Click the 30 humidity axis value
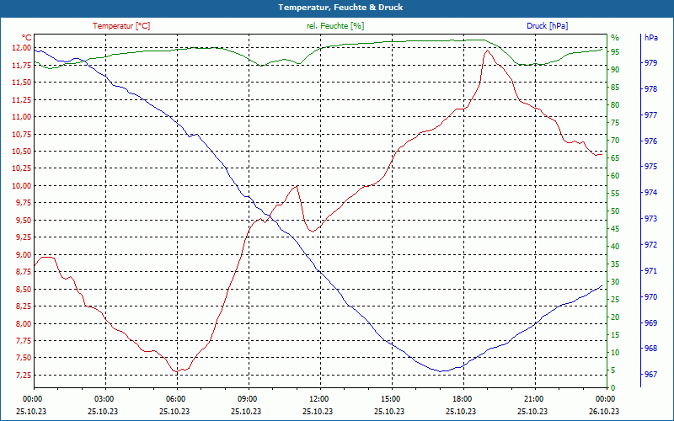 pyautogui.click(x=615, y=281)
